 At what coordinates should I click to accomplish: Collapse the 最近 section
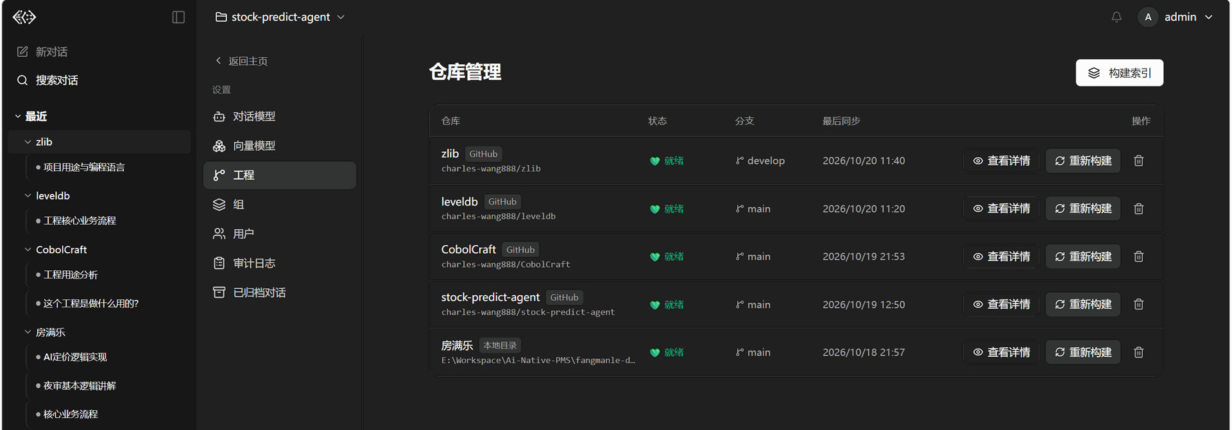pyautogui.click(x=31, y=116)
